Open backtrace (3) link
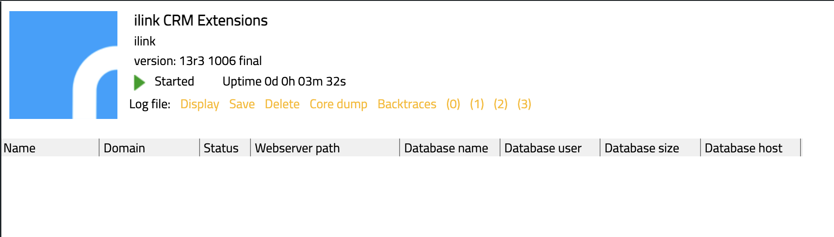This screenshot has width=834, height=237. click(524, 104)
